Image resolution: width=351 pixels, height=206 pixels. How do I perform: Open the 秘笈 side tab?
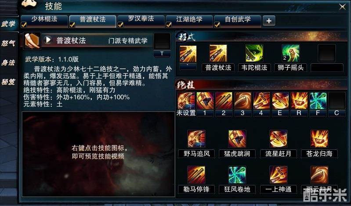(x=8, y=82)
